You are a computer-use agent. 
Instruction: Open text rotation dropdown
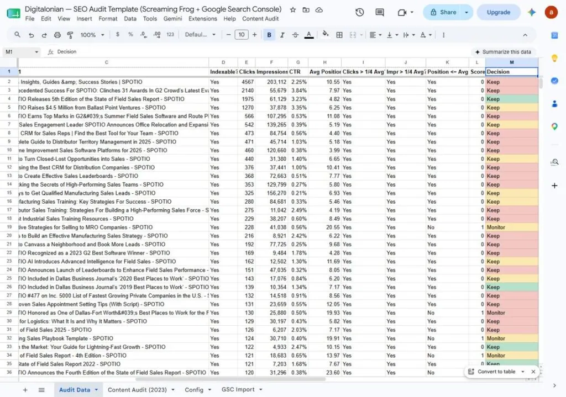[x=426, y=35]
